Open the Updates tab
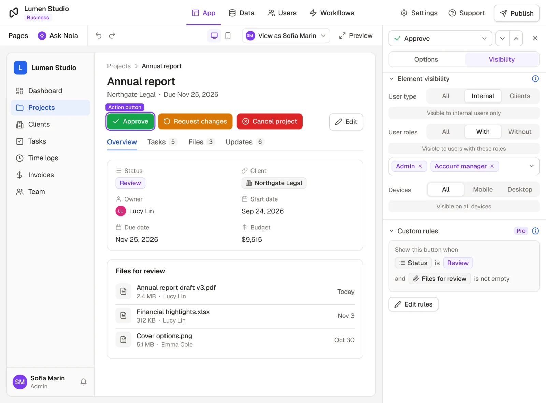Screen dimensions: 546x403 [245, 142]
